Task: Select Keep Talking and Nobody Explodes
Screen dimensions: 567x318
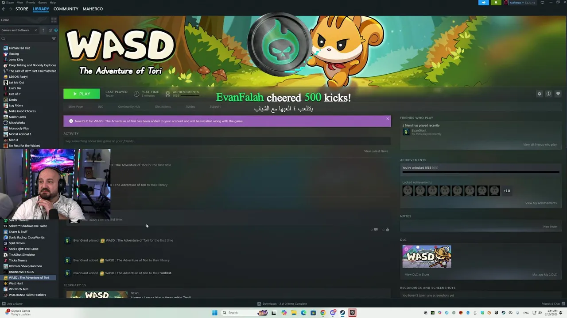Action: (x=32, y=65)
